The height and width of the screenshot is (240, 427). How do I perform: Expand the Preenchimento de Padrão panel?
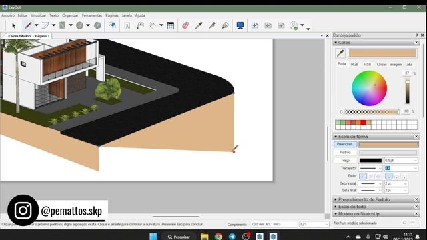click(x=336, y=199)
